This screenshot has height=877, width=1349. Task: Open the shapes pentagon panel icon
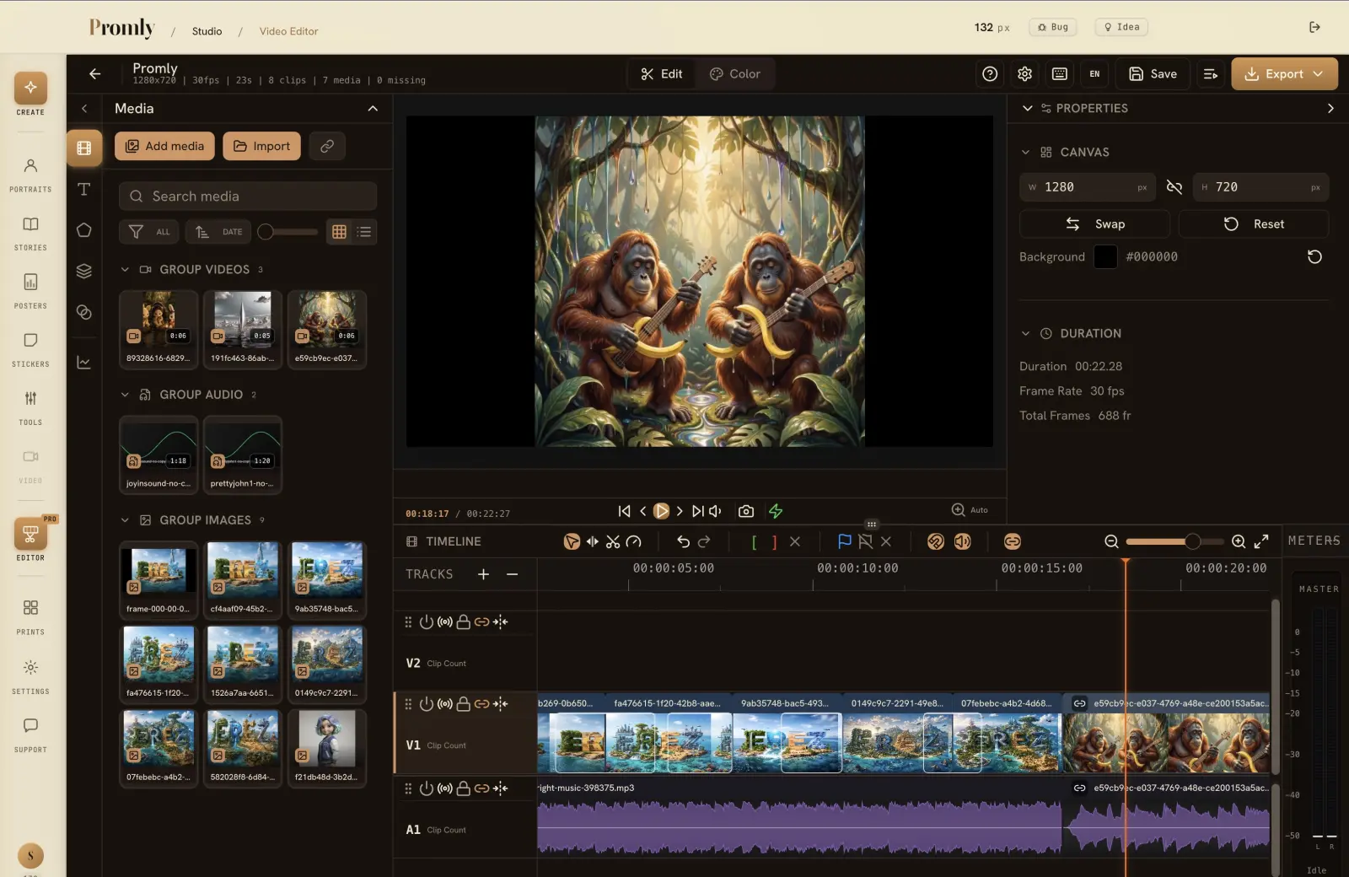[84, 230]
